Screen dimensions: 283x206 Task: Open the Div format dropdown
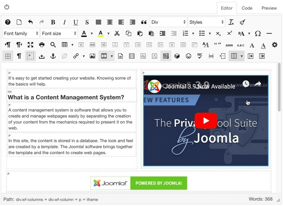[168, 22]
